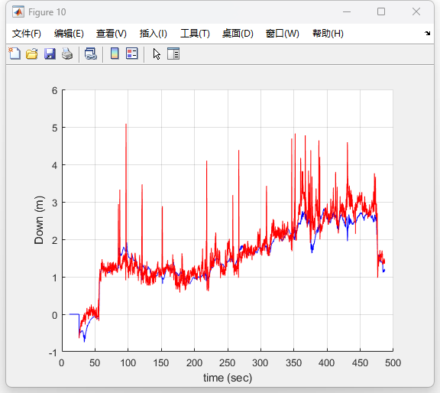Expand the 插入(I) menu

(154, 34)
